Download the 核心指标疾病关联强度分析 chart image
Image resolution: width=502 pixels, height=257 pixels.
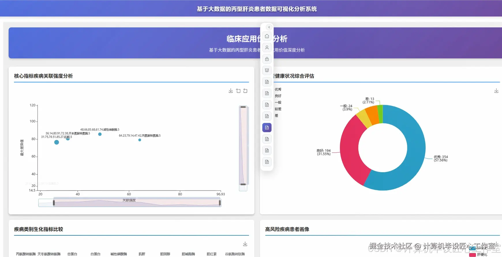tap(231, 91)
